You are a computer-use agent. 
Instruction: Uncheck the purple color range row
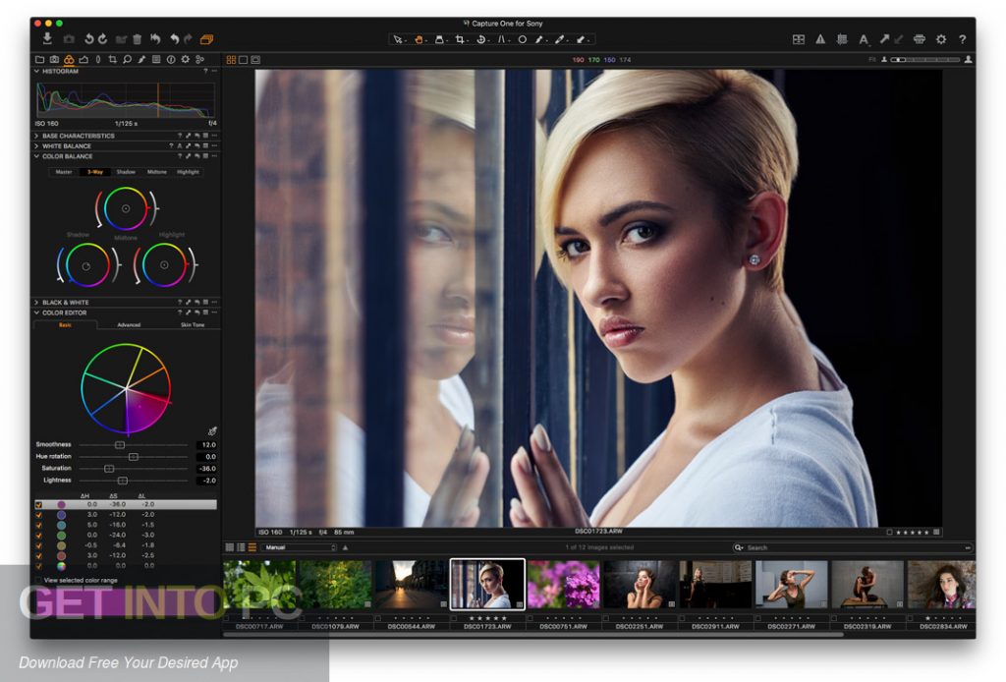(39, 505)
